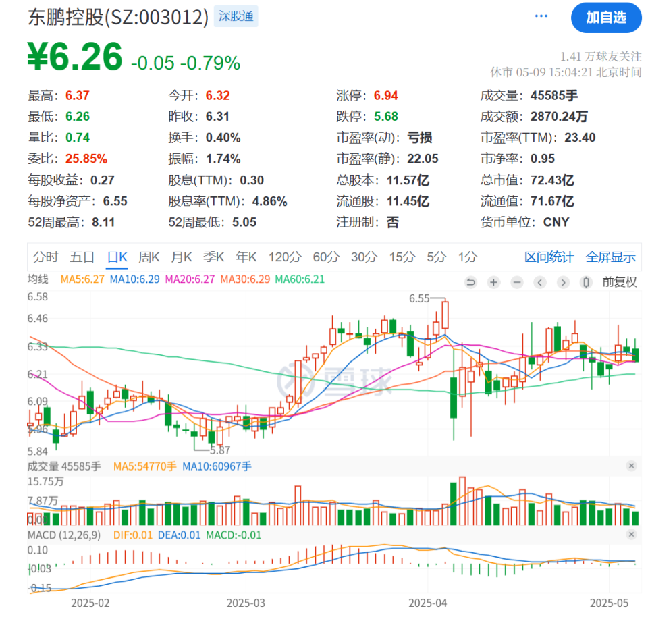This screenshot has width=648, height=617.
Task: Move the chart left with the arrow icon
Action: point(540,282)
